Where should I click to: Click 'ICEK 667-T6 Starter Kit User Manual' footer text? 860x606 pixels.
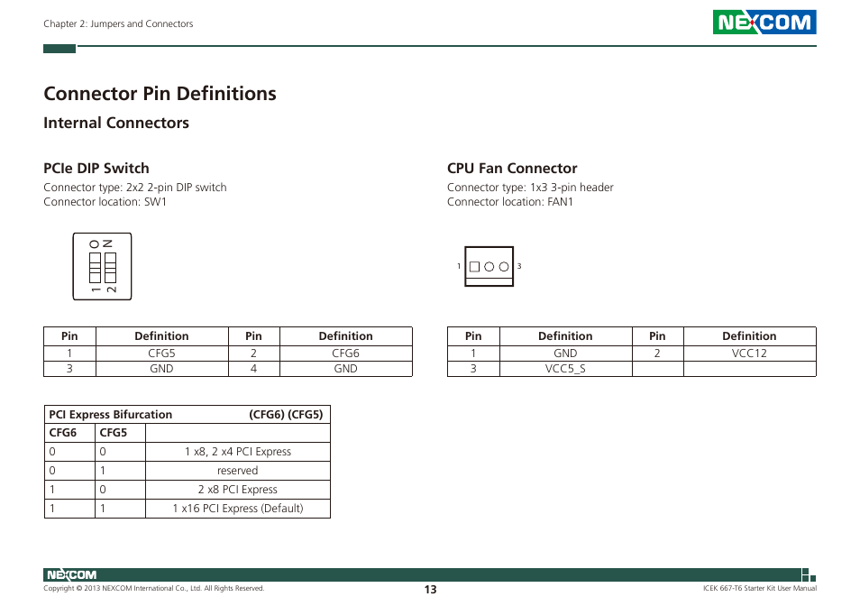point(760,589)
